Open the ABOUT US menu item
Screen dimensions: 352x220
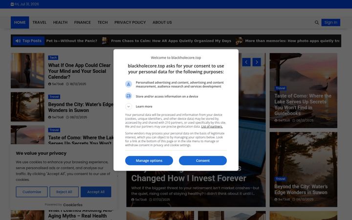pyautogui.click(x=162, y=22)
